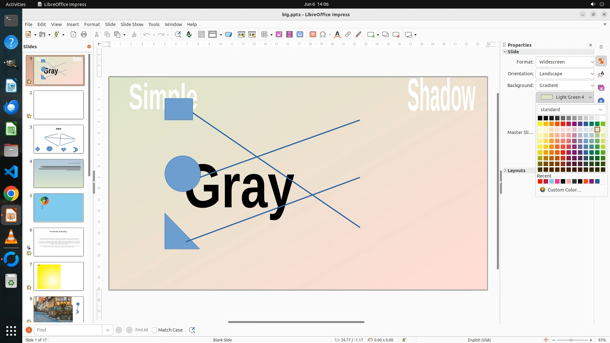Click the Export as PDF icon

point(73,35)
